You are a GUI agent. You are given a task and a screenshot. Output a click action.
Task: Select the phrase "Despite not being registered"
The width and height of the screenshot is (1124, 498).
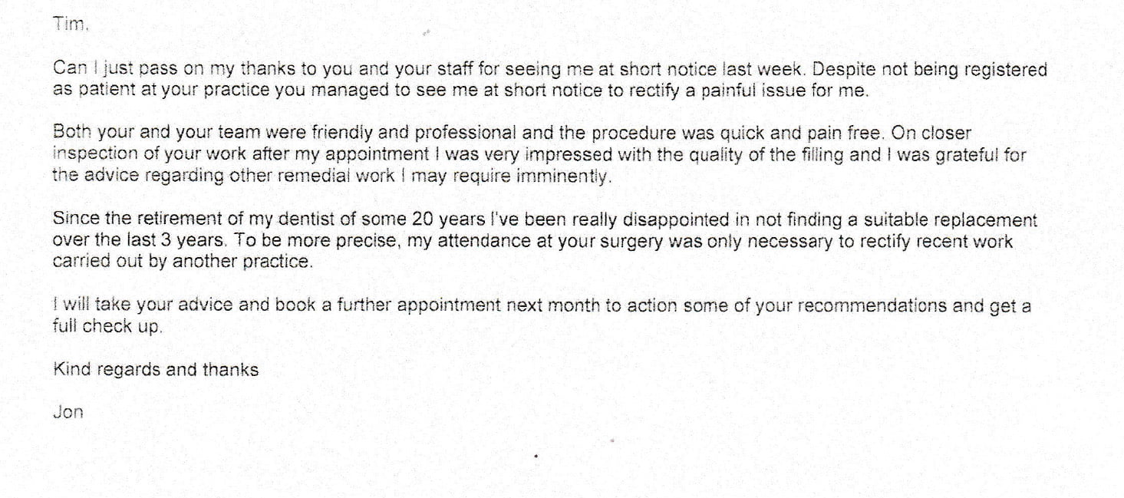tap(929, 70)
